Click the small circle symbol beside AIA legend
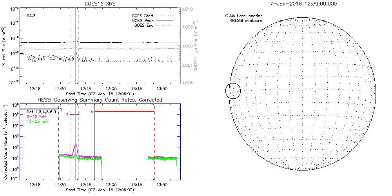The height and width of the screenshot is (196, 392). 227,16
